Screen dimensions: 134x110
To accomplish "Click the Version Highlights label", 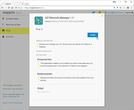I will [x=44, y=51].
